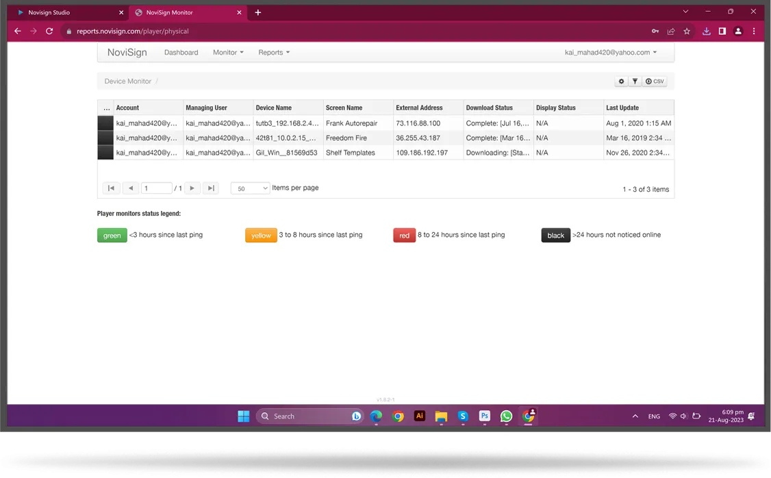Click the next page arrow icon
Viewport: 771px width, 478px height.
click(x=192, y=188)
